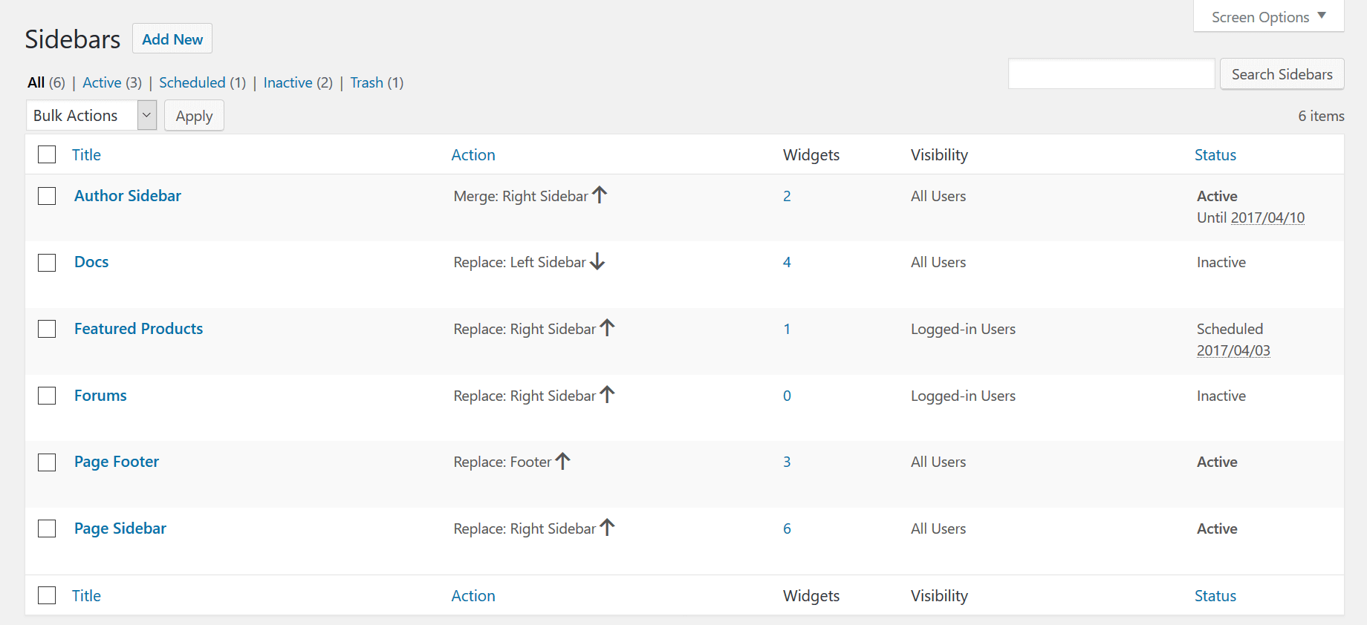1367x625 pixels.
Task: Click the up arrow icon in Page Sidebar row
Action: 607,528
